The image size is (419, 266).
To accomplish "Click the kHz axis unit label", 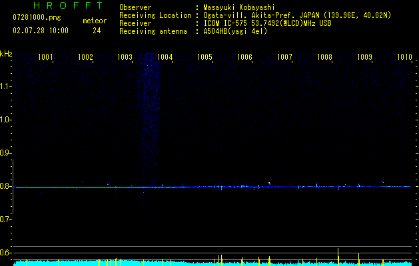I will pos(6,54).
